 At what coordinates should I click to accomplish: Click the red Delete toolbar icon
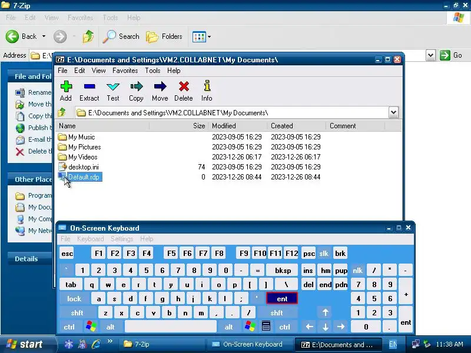(x=184, y=91)
